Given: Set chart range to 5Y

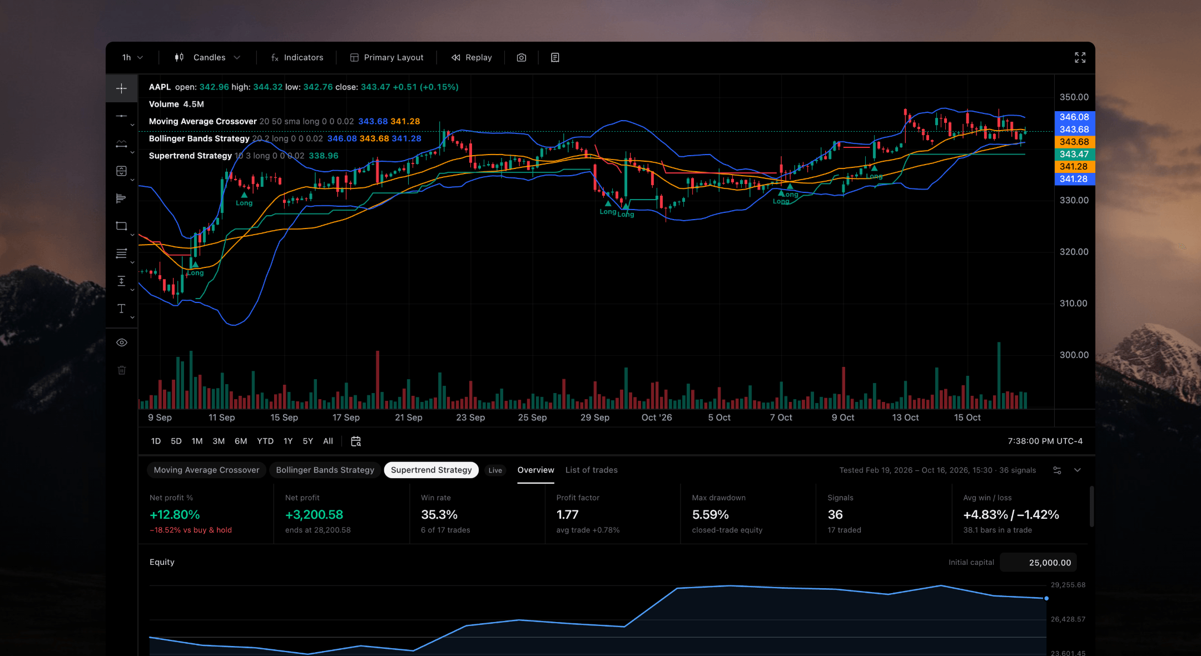Looking at the screenshot, I should pos(308,441).
